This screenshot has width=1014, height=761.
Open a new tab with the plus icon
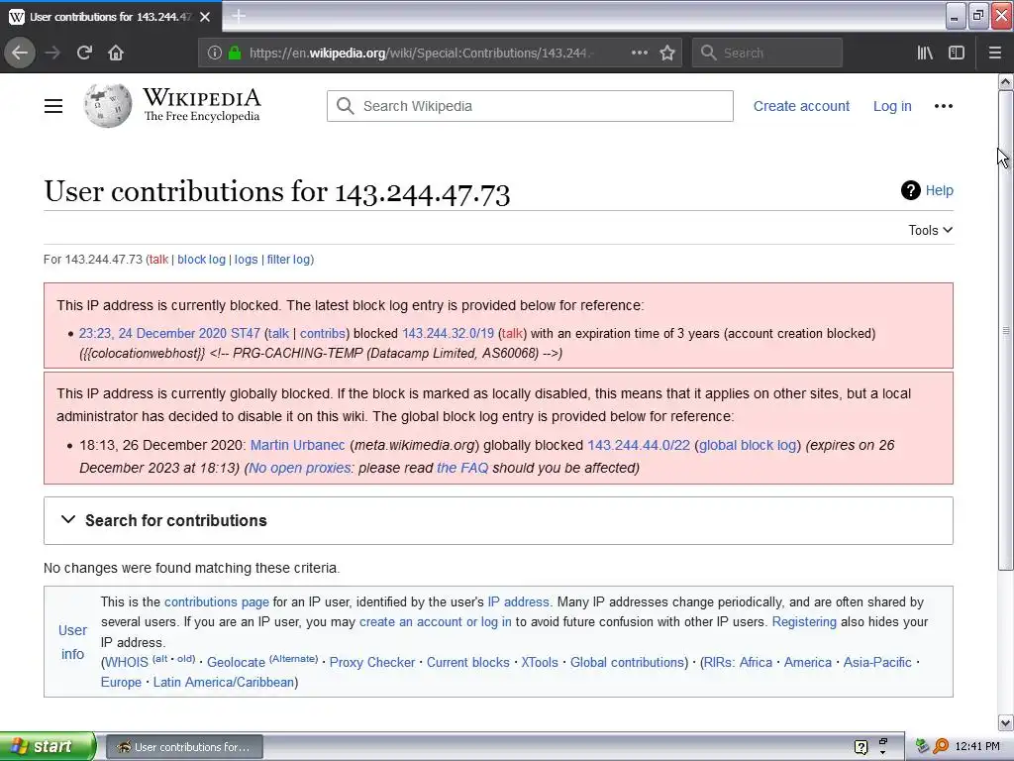point(239,16)
